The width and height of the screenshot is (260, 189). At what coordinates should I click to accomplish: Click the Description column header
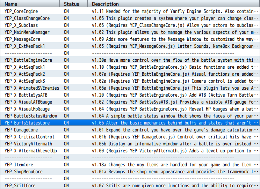click(x=174, y=4)
